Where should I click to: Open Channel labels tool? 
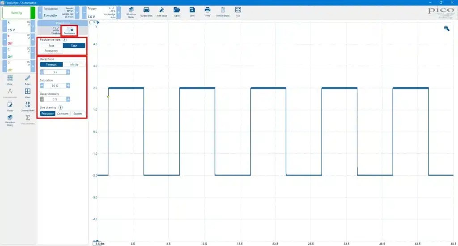[27, 106]
